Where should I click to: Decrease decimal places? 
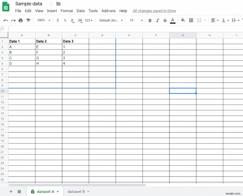click(71, 20)
